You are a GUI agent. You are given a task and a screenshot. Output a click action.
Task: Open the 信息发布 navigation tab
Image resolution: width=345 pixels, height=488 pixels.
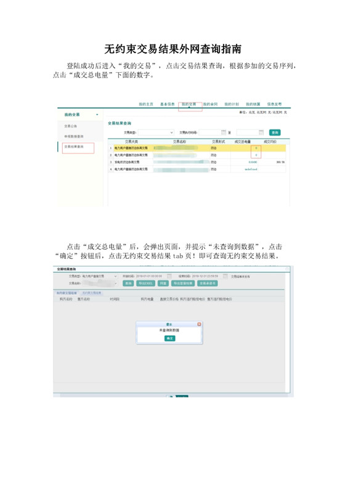coord(274,104)
